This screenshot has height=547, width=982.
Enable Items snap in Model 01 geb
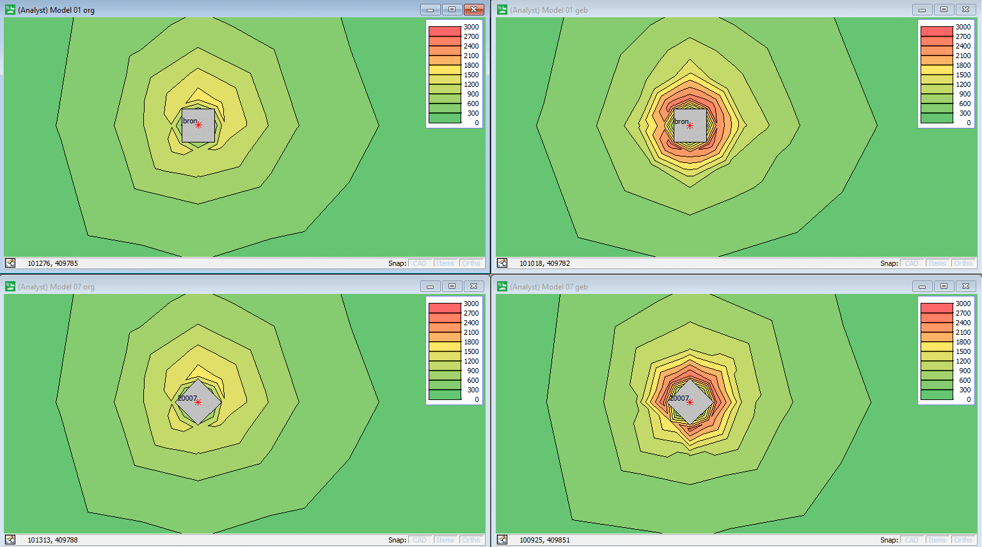click(x=937, y=263)
